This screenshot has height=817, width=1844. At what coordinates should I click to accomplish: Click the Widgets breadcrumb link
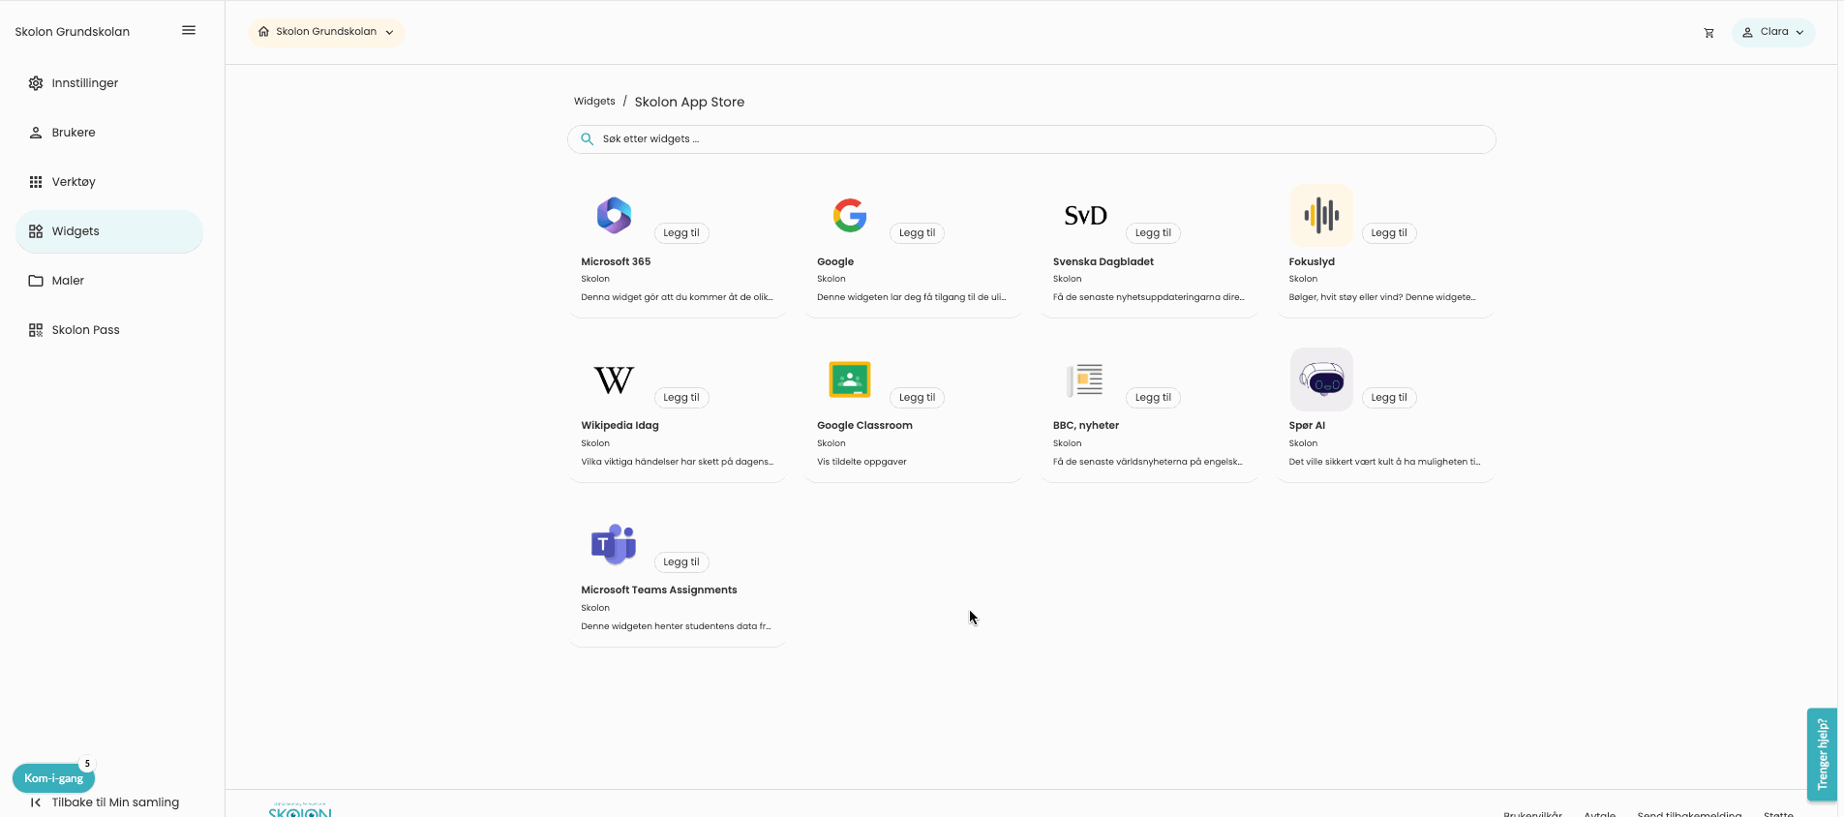tap(594, 102)
